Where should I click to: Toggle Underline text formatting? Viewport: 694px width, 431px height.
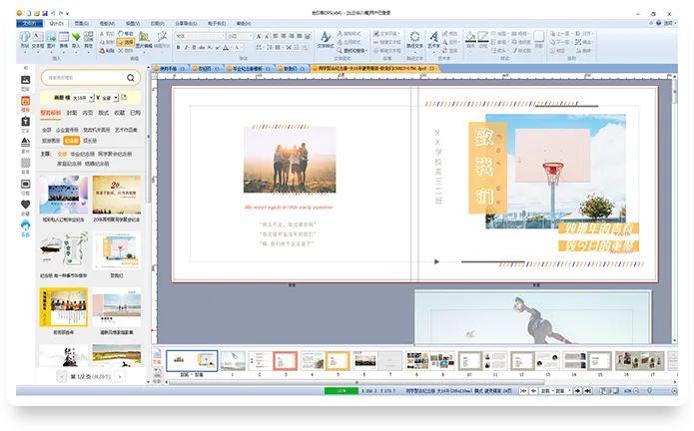[x=196, y=46]
